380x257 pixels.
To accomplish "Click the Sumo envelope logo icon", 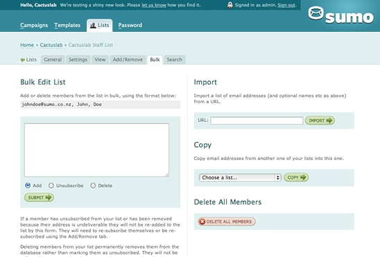I will [316, 13].
